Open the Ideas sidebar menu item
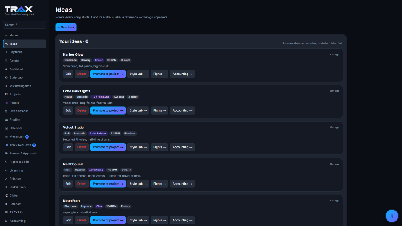Screen dimensions: 402x226 [x=25, y=44]
